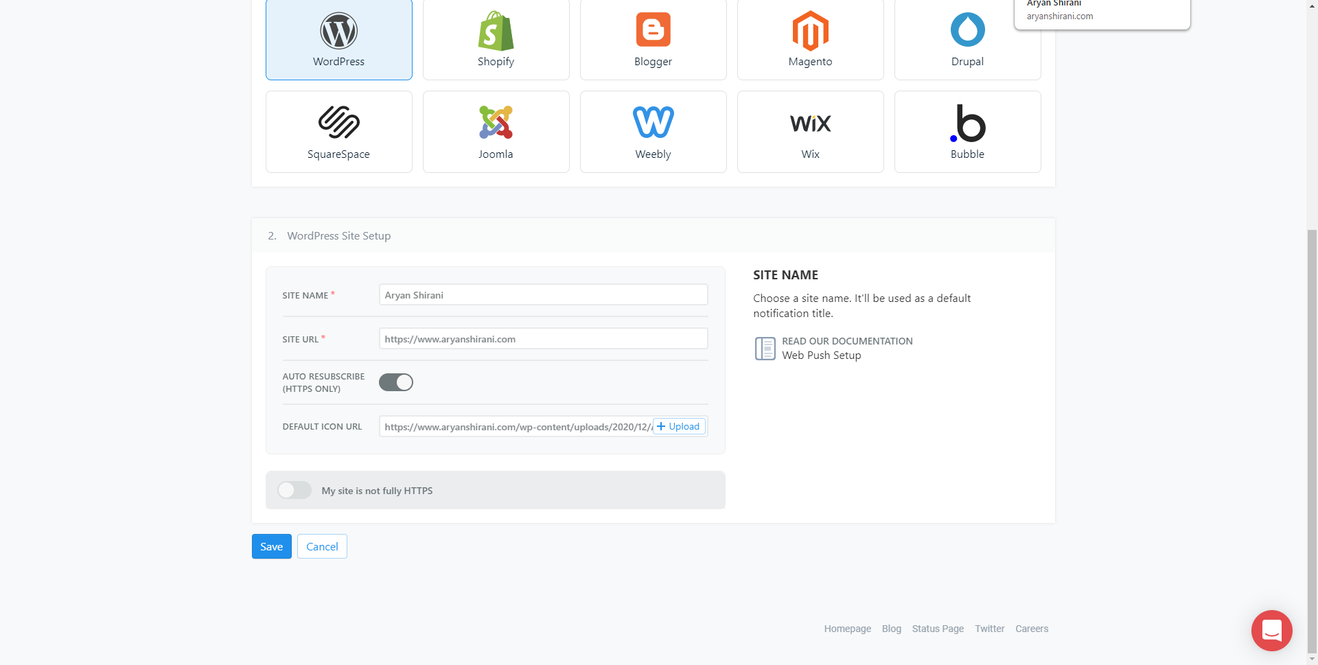
Task: Choose the Shopify platform icon
Action: click(496, 31)
